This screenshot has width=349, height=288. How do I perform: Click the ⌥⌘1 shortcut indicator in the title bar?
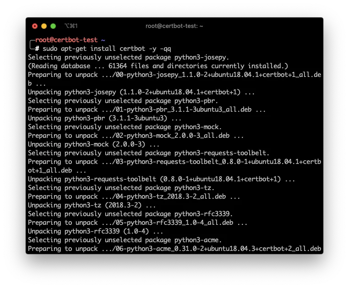pyautogui.click(x=71, y=26)
